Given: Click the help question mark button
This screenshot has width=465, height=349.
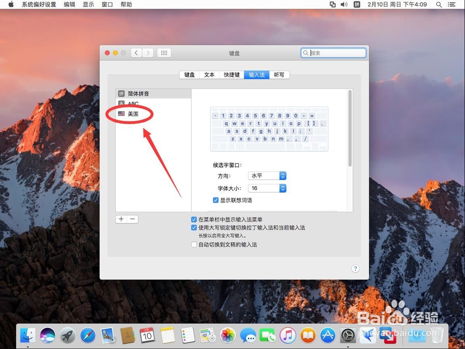Looking at the screenshot, I should [x=355, y=268].
